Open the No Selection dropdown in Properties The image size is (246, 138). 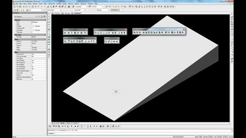(x=25, y=16)
